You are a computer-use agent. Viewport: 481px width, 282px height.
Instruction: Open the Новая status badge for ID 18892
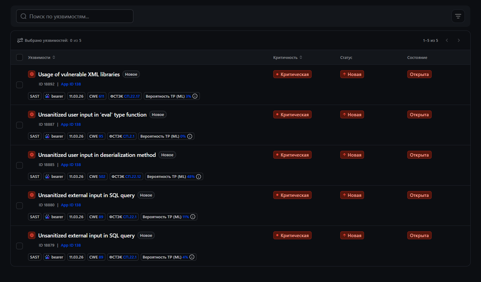point(352,74)
